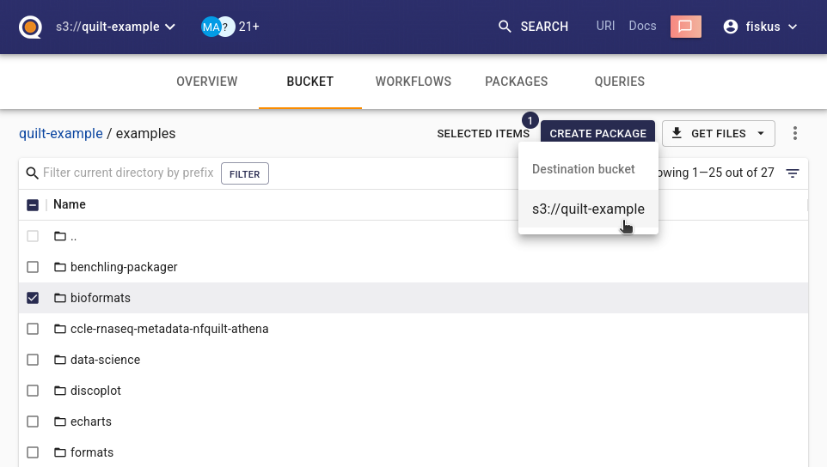
Task: Open the parent '..' folder row
Action: (x=413, y=236)
